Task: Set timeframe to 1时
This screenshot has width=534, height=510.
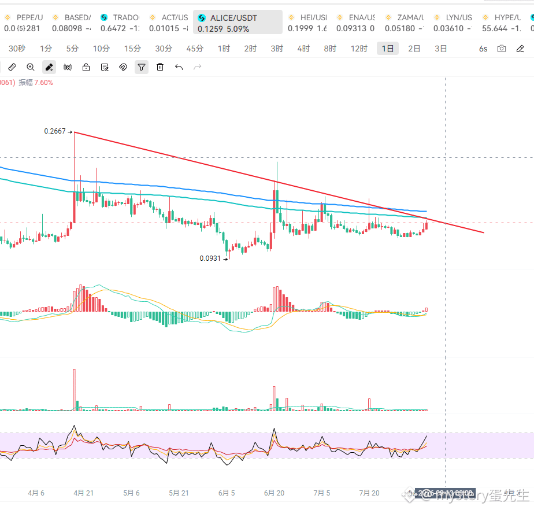Action: click(x=224, y=49)
